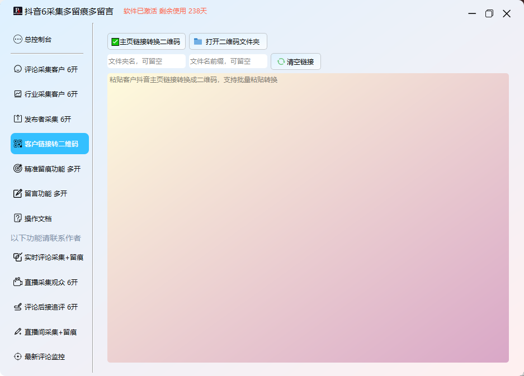Click the 发布者采集 6开 upload icon
This screenshot has height=376, width=524.
[18, 119]
